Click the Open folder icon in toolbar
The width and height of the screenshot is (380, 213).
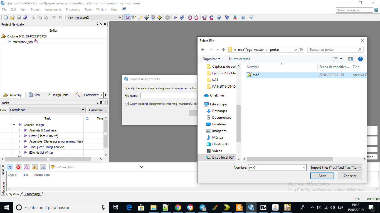click(x=12, y=17)
